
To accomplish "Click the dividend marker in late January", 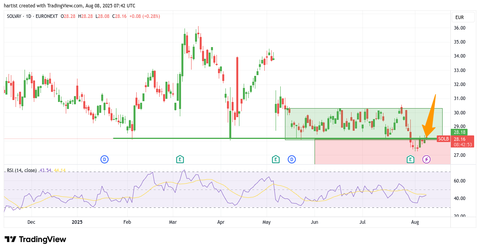I will (x=104, y=159).
